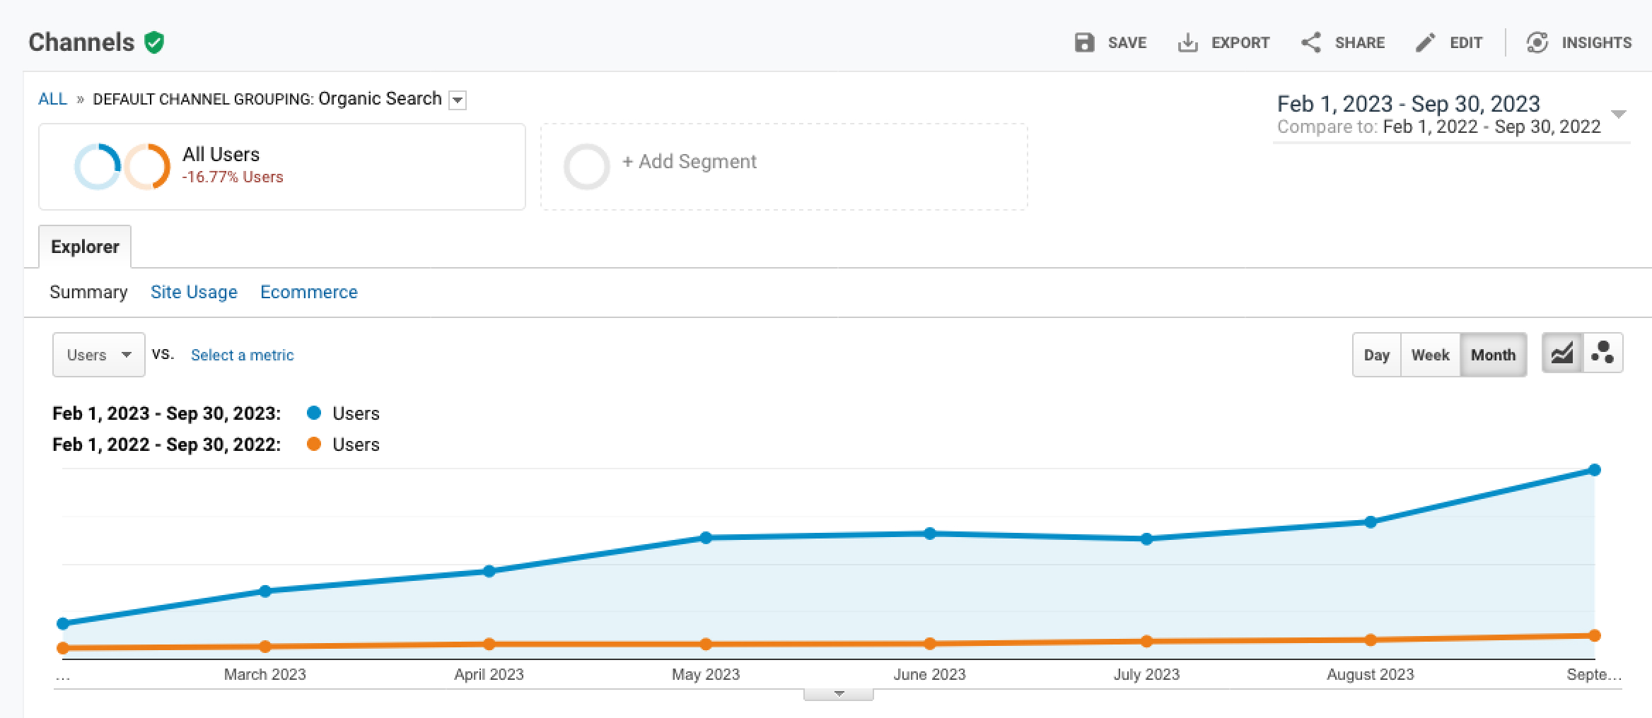Click the Insights circular icon
The image size is (1652, 718).
coord(1537,42)
